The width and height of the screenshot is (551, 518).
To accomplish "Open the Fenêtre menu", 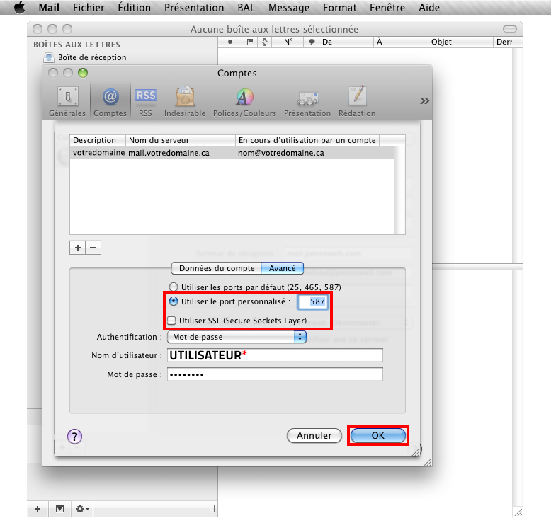I will click(387, 7).
